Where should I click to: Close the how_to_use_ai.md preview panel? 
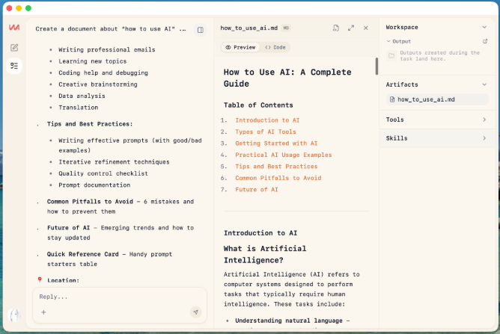[x=366, y=28]
